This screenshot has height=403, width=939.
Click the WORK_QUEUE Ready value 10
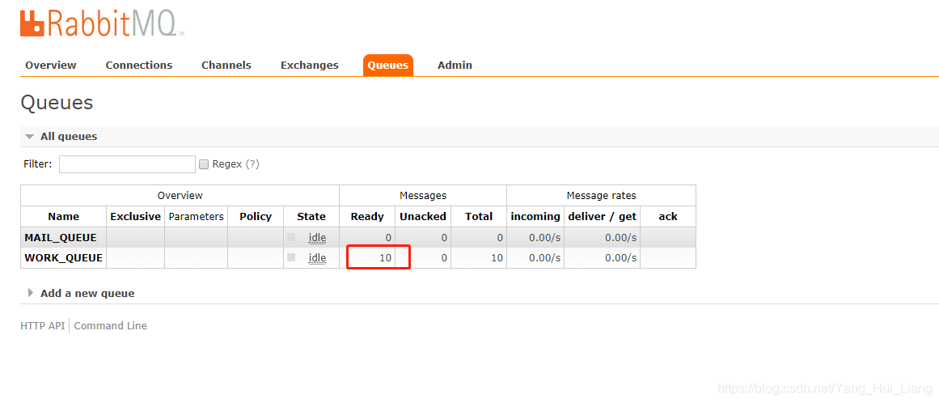pos(385,258)
